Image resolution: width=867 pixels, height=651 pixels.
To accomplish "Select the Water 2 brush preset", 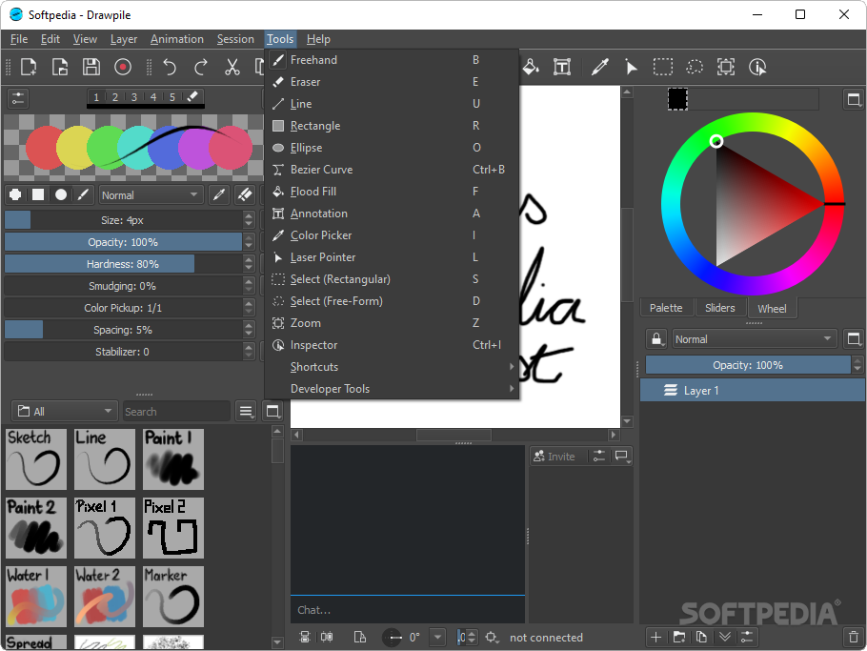I will [x=105, y=597].
